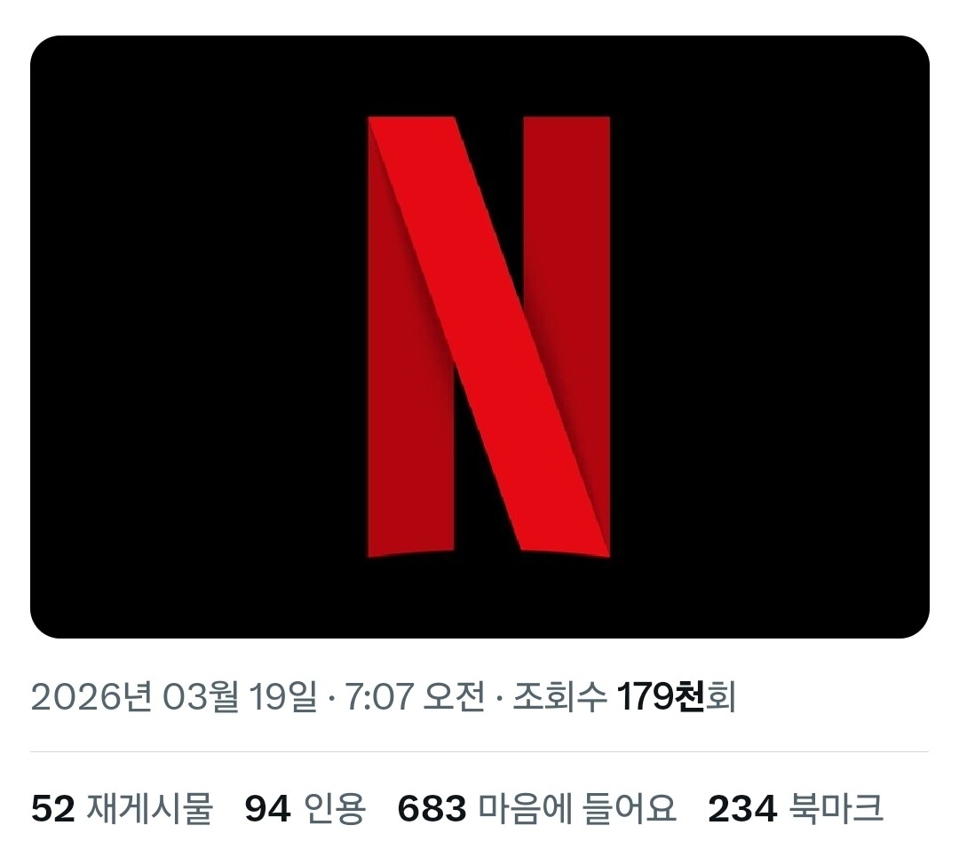This screenshot has height=865, width=959.
Task: View the 234 북마크 bookmarks count
Action: pyautogui.click(x=796, y=808)
